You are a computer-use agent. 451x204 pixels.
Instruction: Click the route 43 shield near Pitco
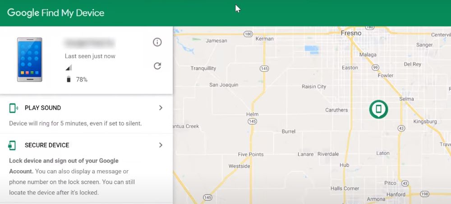pos(405,183)
